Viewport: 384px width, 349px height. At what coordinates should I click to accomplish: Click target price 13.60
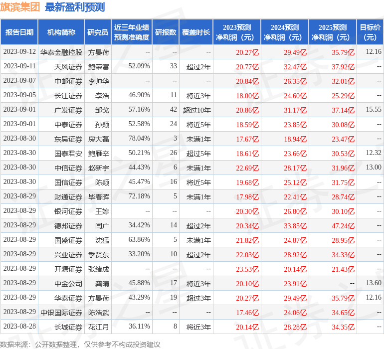(x=374, y=283)
